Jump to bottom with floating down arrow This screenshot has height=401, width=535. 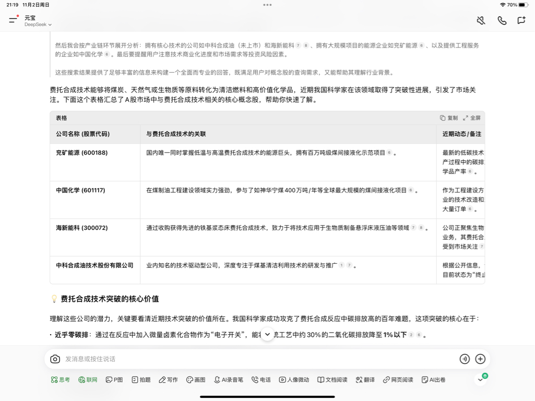pyautogui.click(x=267, y=335)
